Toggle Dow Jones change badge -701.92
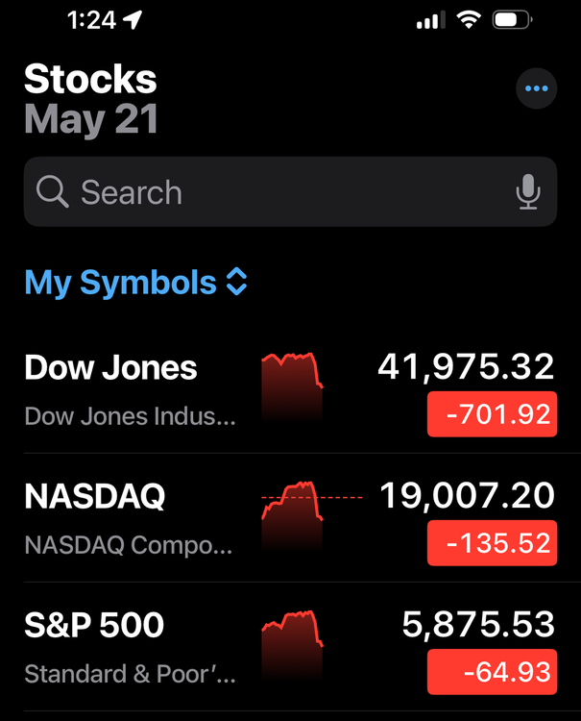Screen dimensions: 581x721 (x=492, y=413)
